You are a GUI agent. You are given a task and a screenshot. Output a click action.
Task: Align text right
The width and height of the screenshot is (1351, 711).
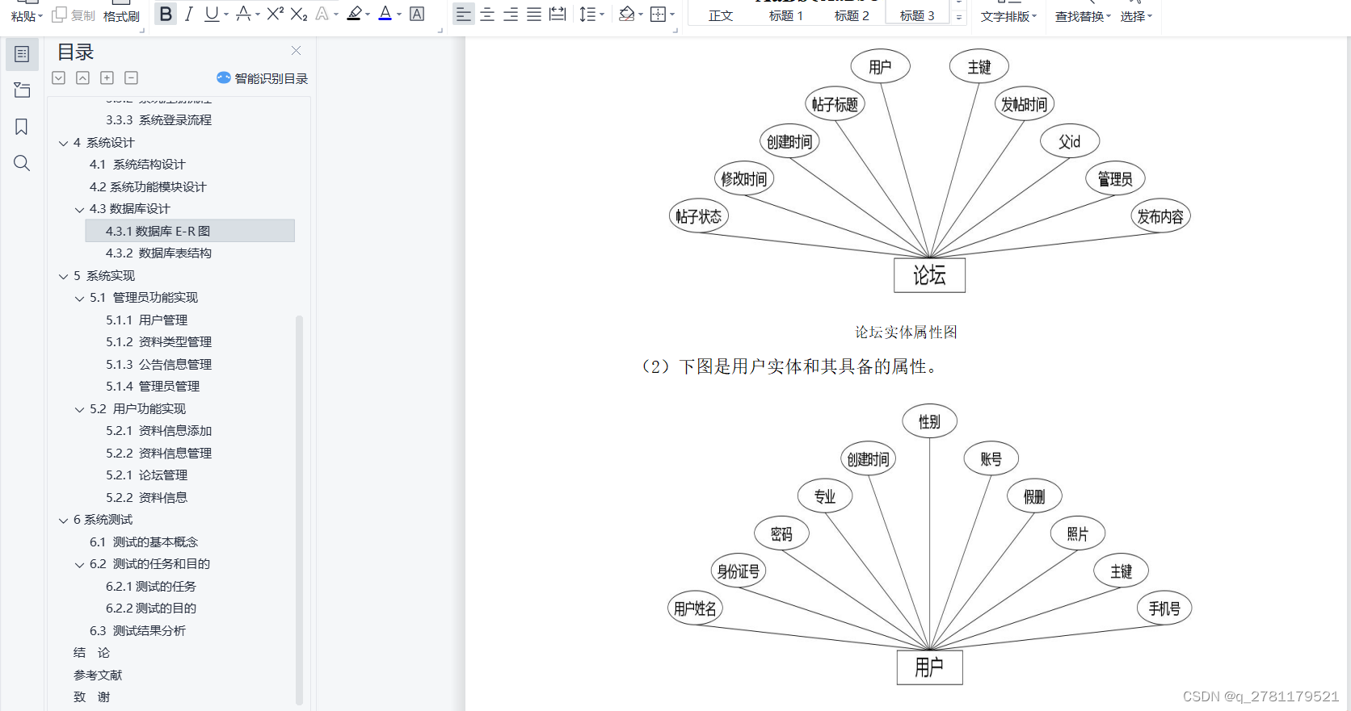(511, 14)
